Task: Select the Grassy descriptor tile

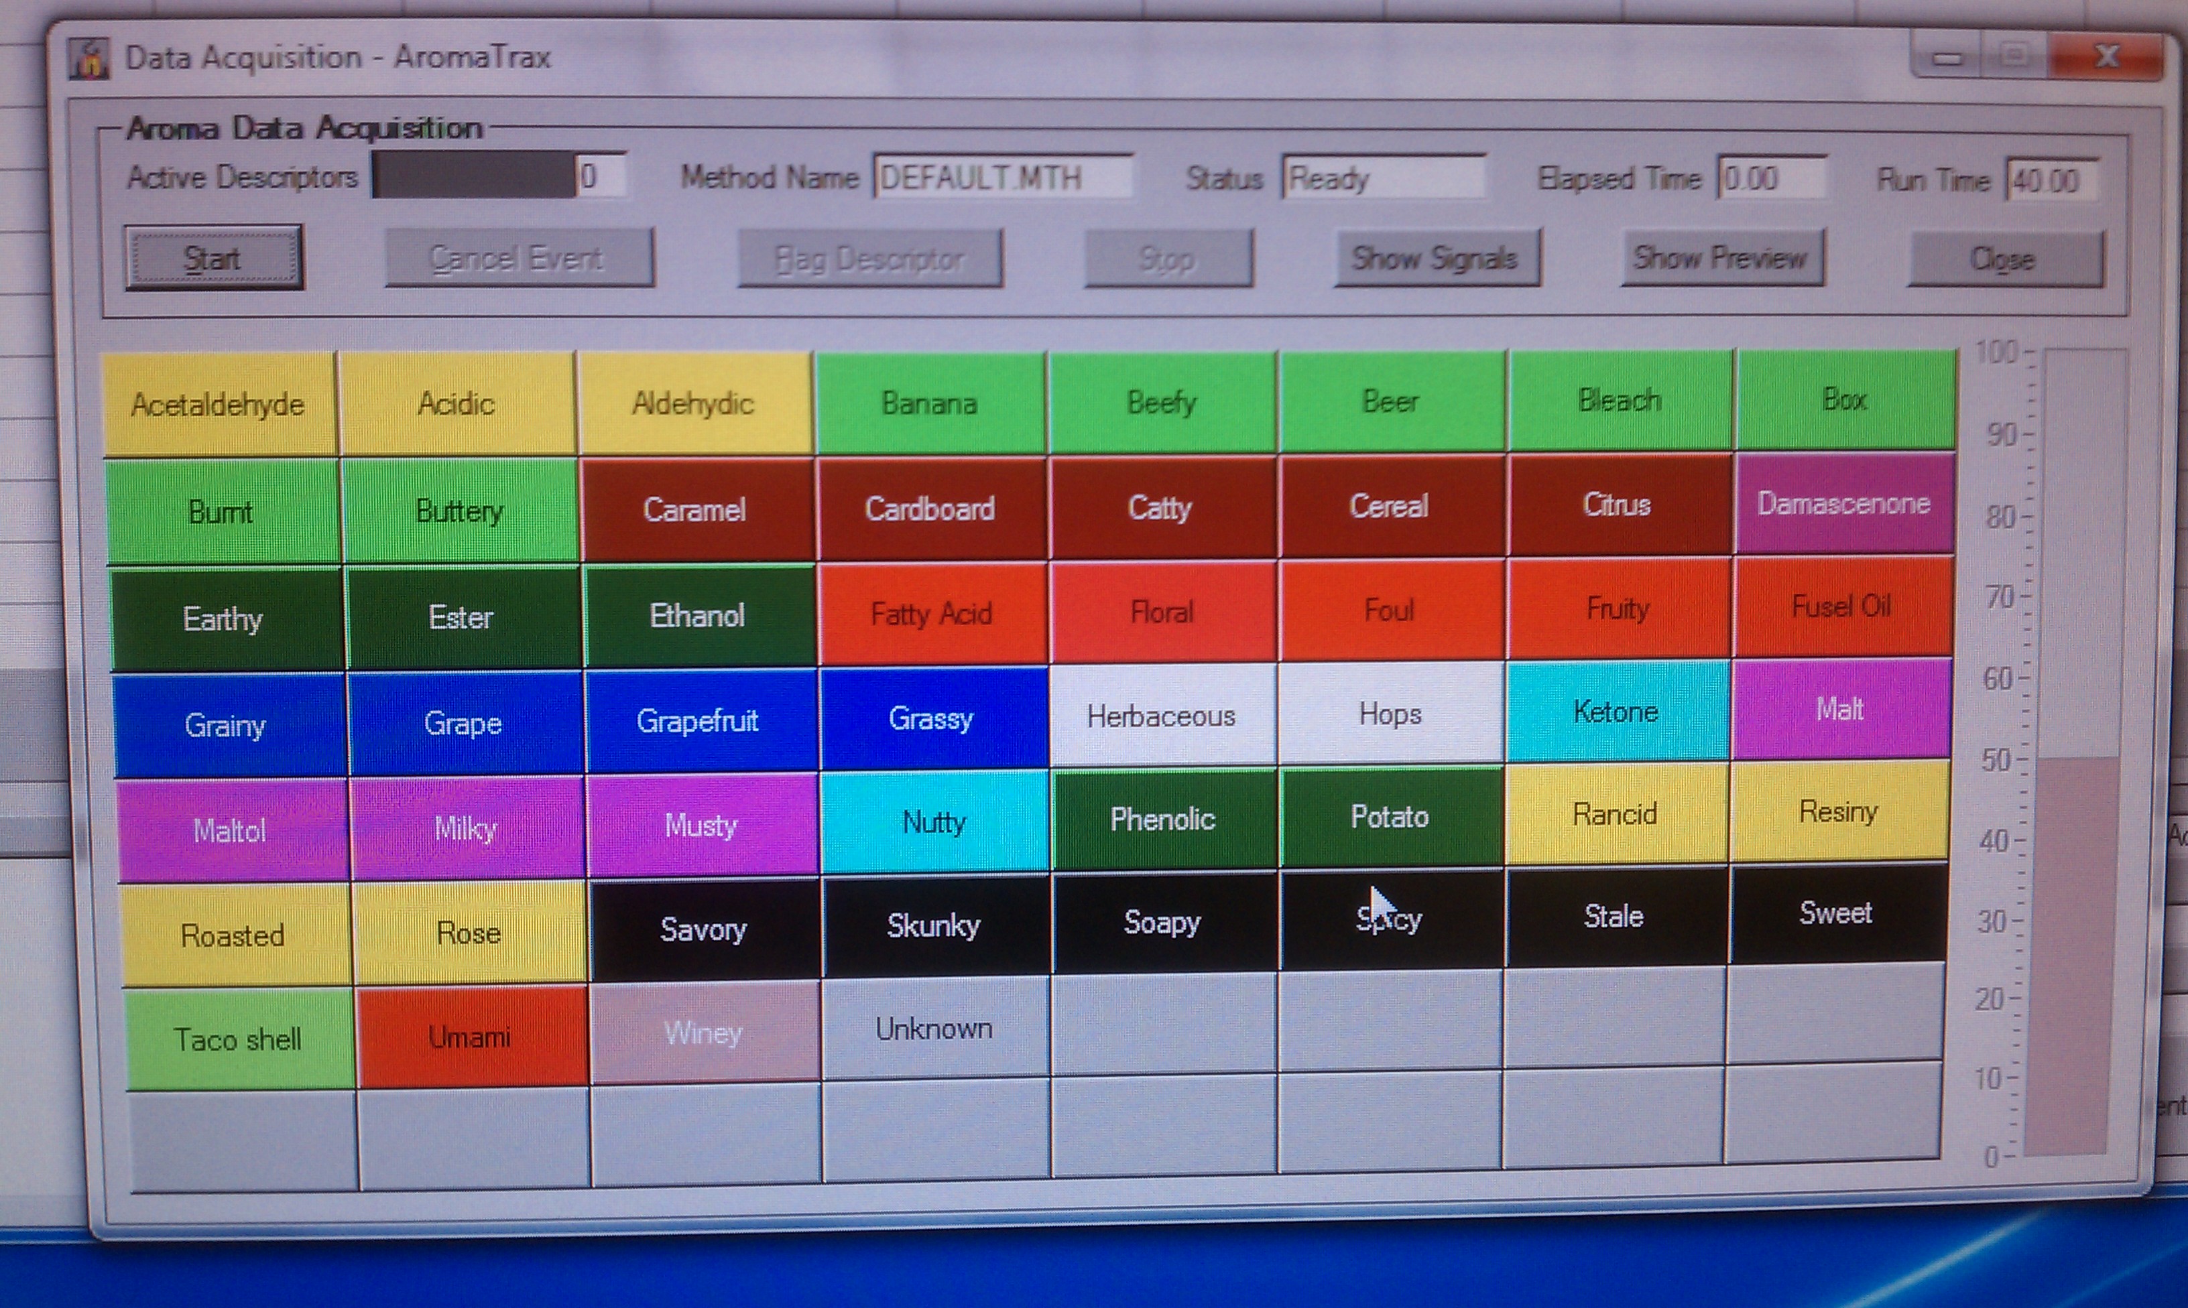Action: tap(934, 718)
